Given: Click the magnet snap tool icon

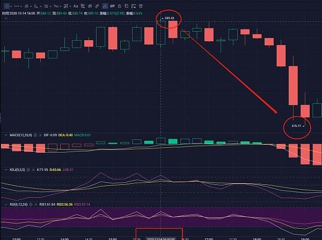Looking at the screenshot, I should 112,6.
